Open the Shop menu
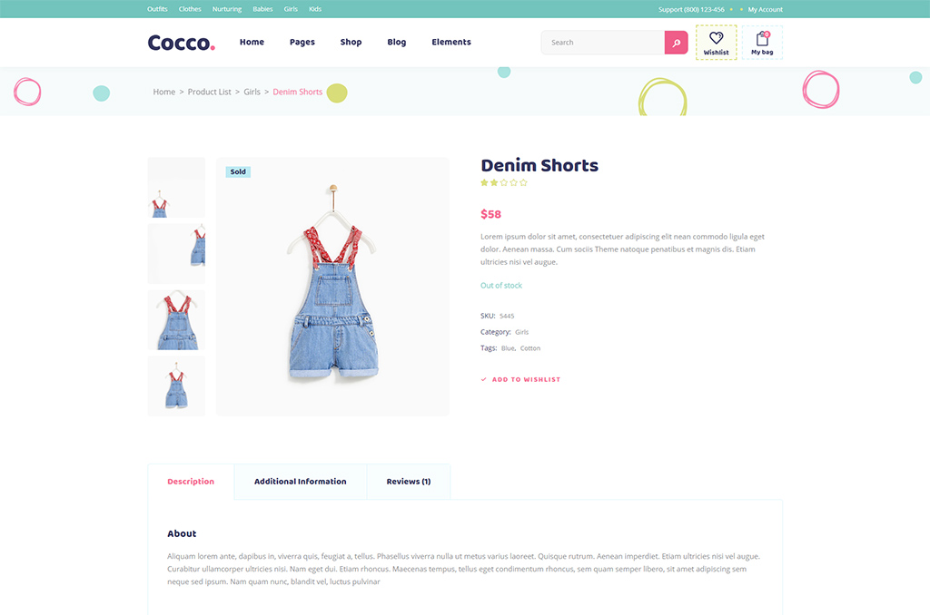This screenshot has height=615, width=930. pos(351,42)
